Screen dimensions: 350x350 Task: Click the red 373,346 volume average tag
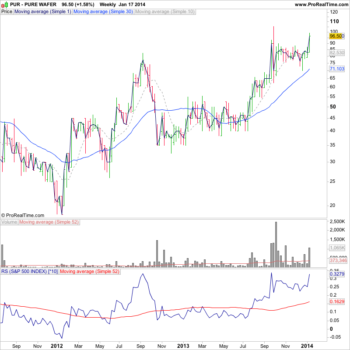click(x=338, y=260)
